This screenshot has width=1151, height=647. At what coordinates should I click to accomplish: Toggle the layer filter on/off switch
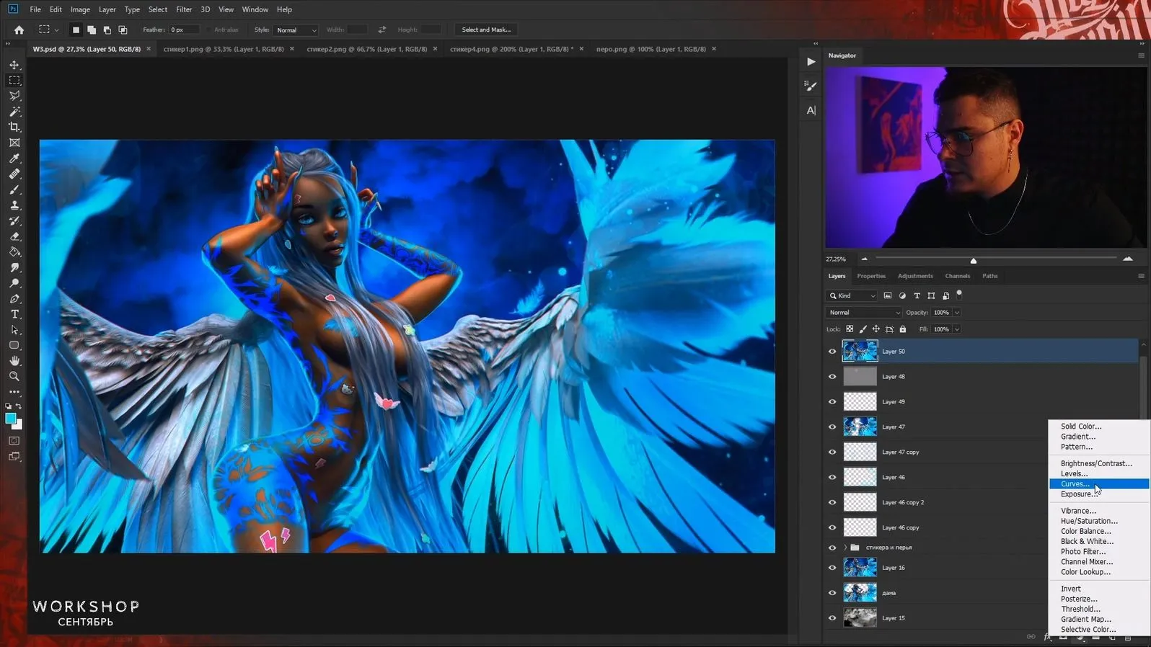[959, 295]
